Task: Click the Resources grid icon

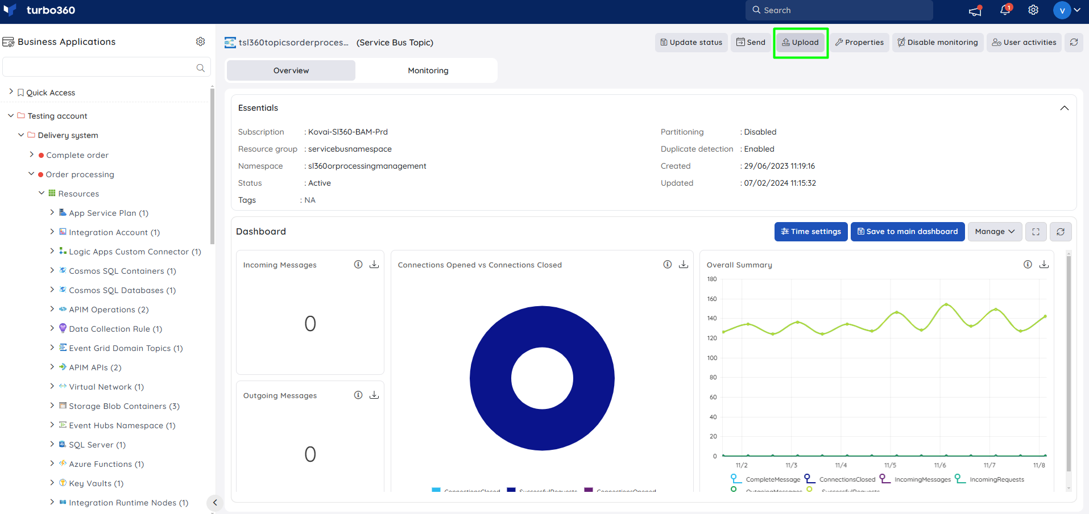Action: (52, 193)
